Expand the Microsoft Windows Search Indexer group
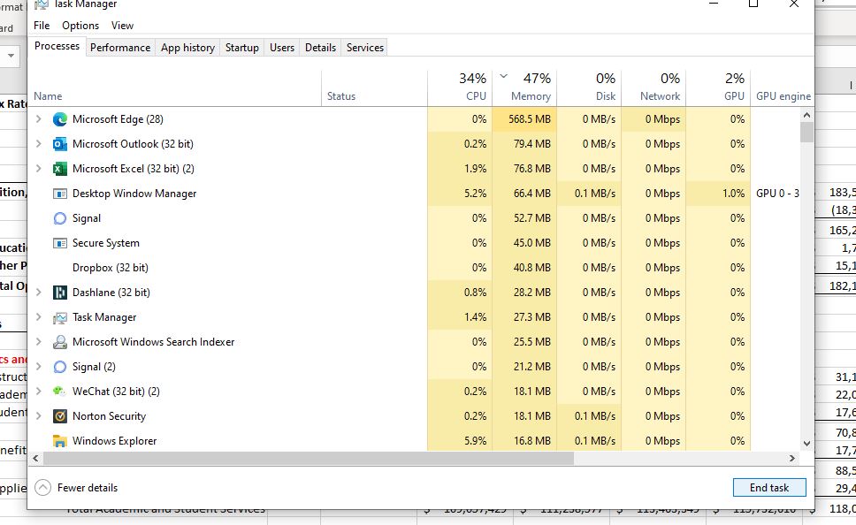 [38, 342]
